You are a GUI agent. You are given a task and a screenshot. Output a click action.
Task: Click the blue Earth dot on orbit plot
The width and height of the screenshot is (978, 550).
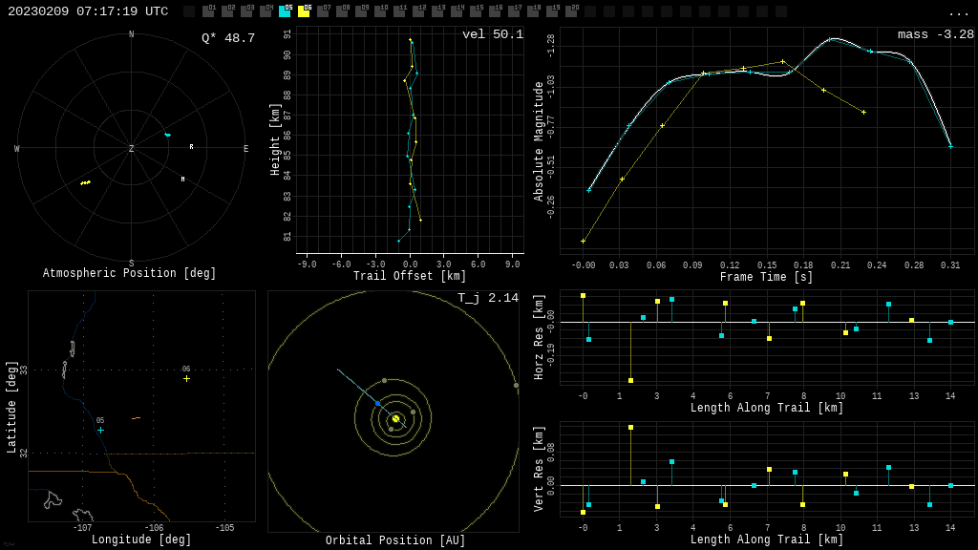tap(378, 404)
